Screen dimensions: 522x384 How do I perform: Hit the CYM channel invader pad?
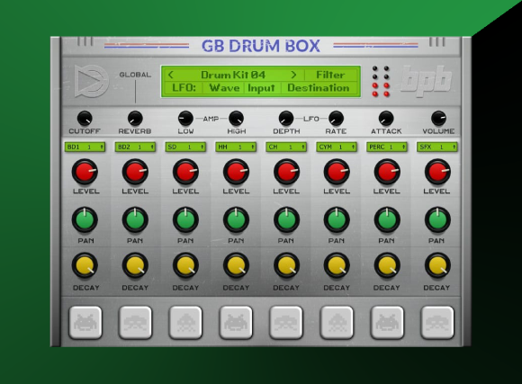337,323
